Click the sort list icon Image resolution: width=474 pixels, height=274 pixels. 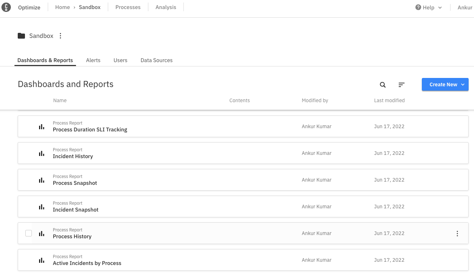401,85
